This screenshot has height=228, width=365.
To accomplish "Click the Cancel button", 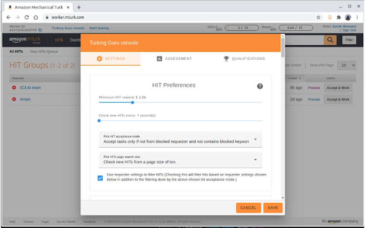I will click(248, 208).
